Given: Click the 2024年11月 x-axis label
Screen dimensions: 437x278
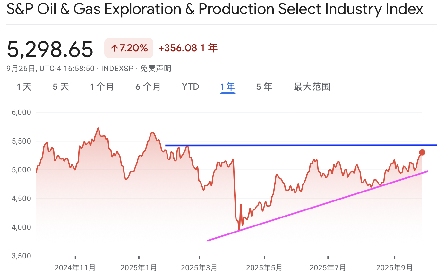Looking at the screenshot, I should tap(75, 267).
